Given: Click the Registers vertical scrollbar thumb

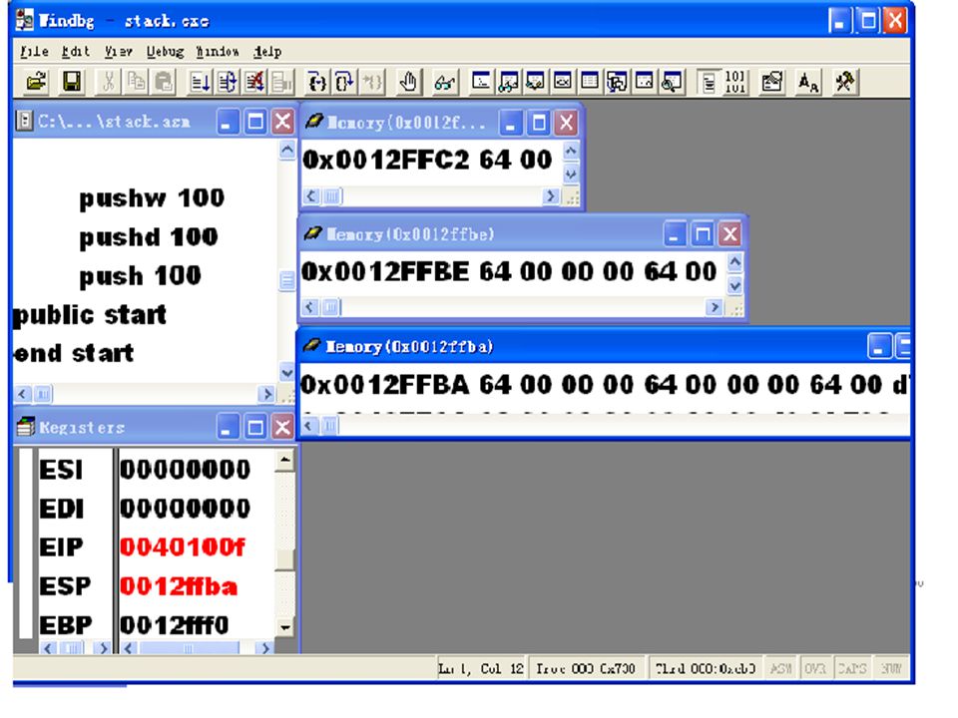Looking at the screenshot, I should (284, 559).
